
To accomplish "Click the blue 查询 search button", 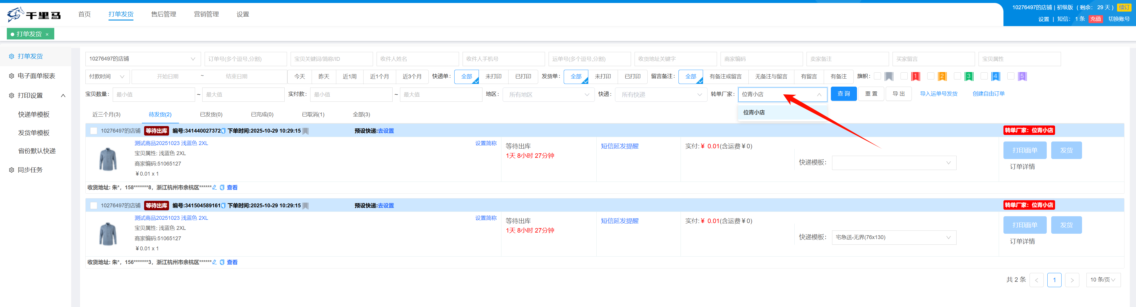I will (843, 94).
